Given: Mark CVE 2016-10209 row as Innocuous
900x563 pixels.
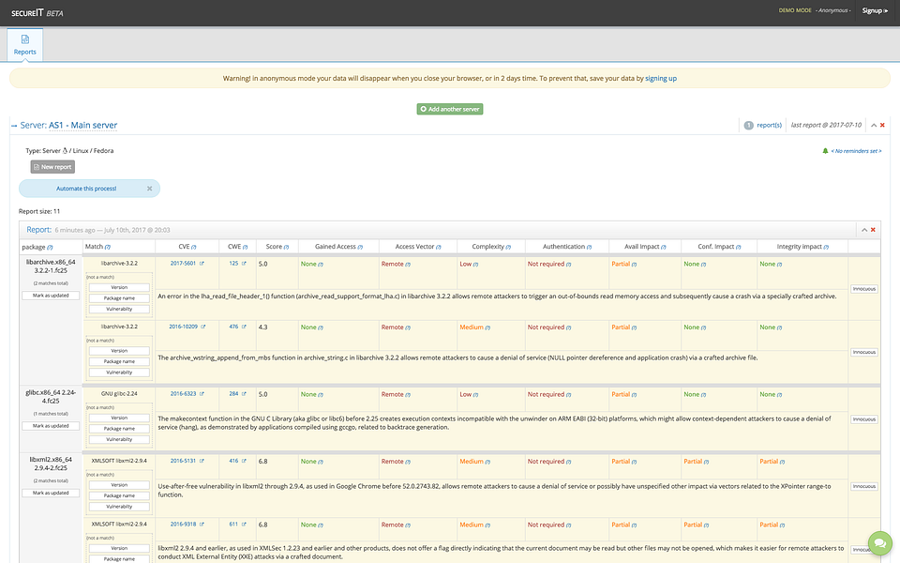Looking at the screenshot, I should 863,352.
